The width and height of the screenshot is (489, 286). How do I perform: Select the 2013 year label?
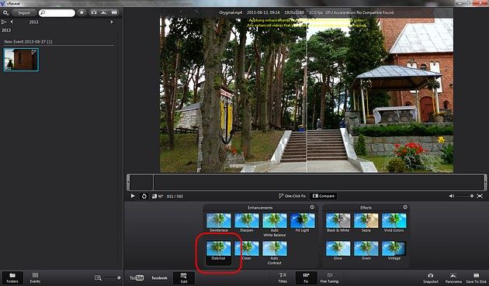33,22
